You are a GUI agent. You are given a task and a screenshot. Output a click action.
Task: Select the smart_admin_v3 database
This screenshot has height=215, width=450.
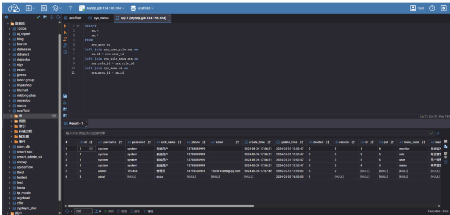29,157
